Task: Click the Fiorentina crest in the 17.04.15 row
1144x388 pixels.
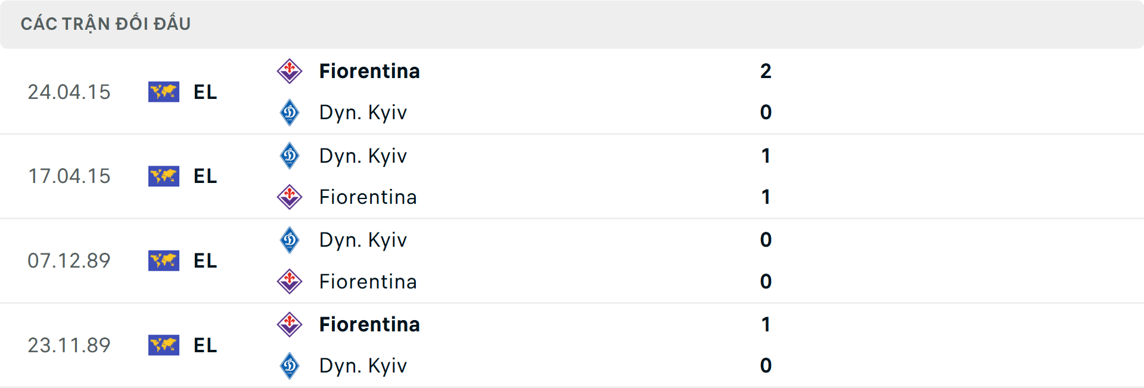Action: (290, 197)
